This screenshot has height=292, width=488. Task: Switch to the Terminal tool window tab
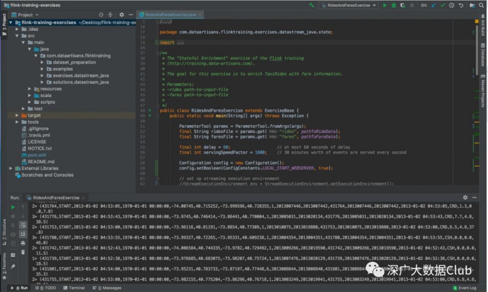pos(73,288)
